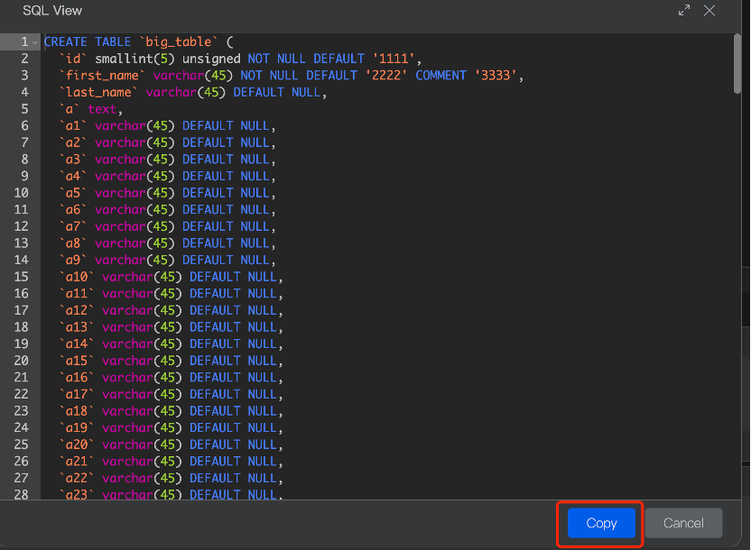The height and width of the screenshot is (550, 751).
Task: Click the `a20` column name
Action: coord(77,445)
